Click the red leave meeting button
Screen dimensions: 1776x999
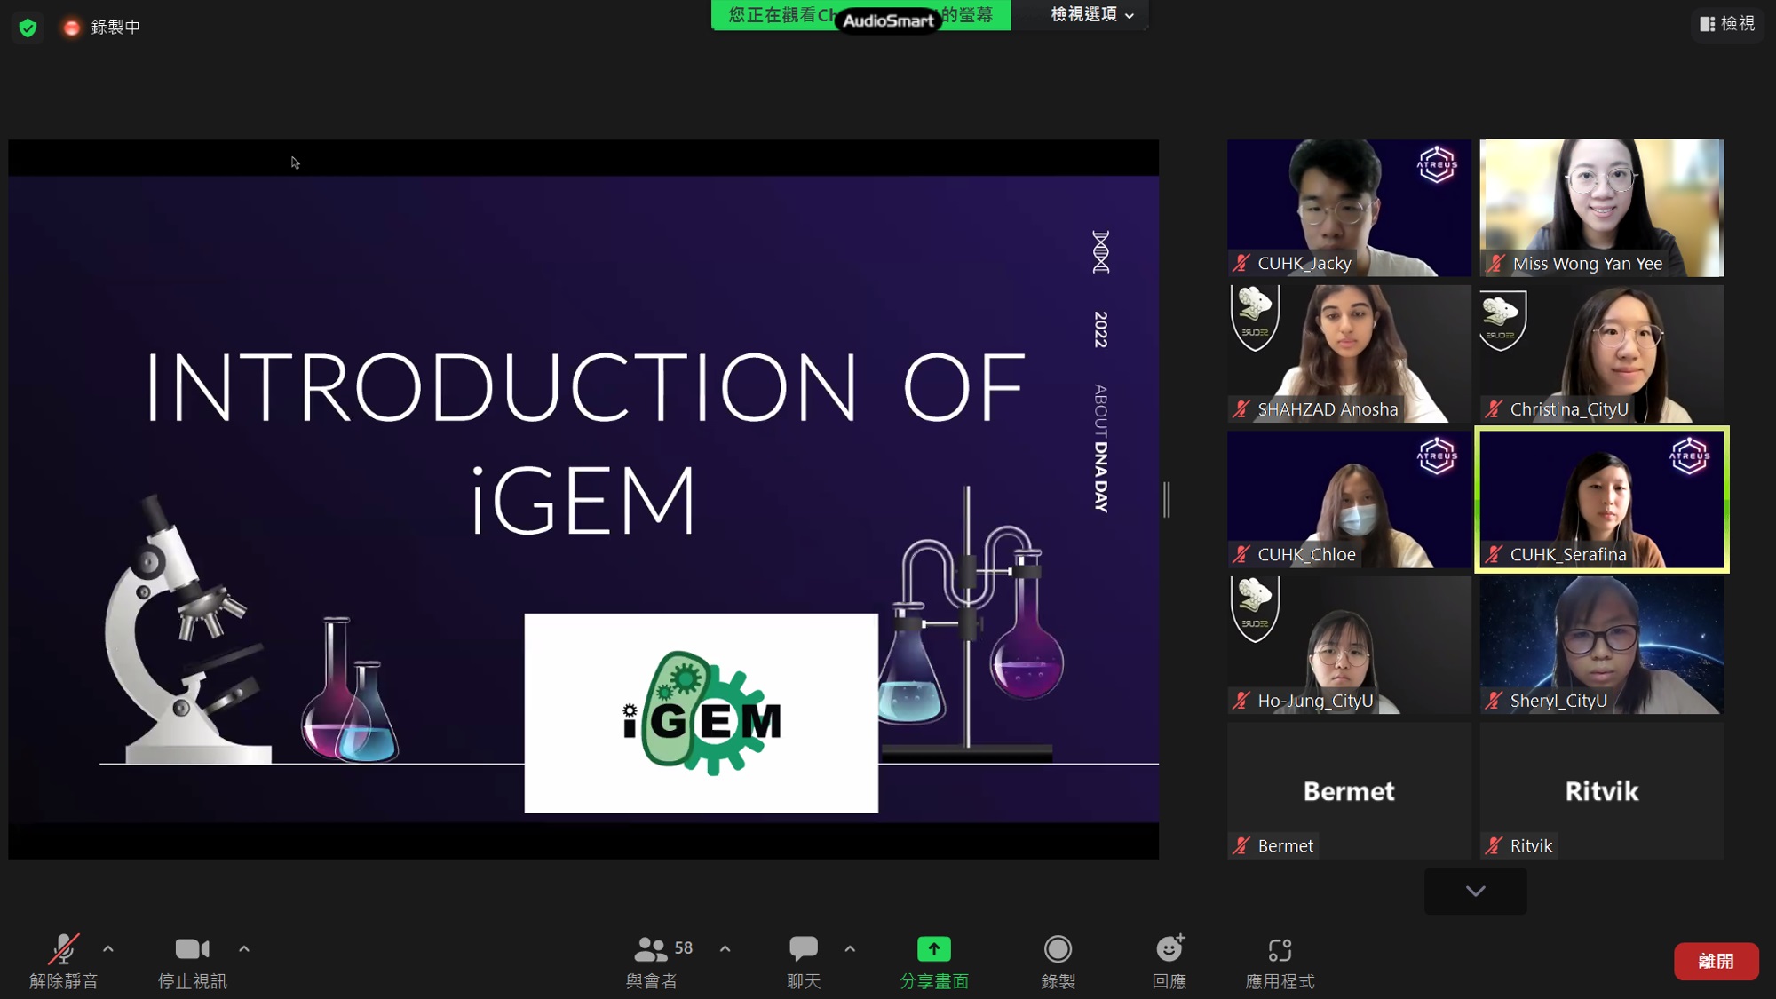1716,961
